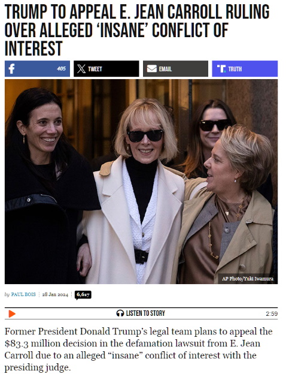The width and height of the screenshot is (286, 380).
Task: Open author page for Paul Bois
Action: [x=23, y=294]
